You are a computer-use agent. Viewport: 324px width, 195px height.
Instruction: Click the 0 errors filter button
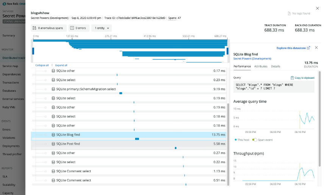coord(79,28)
